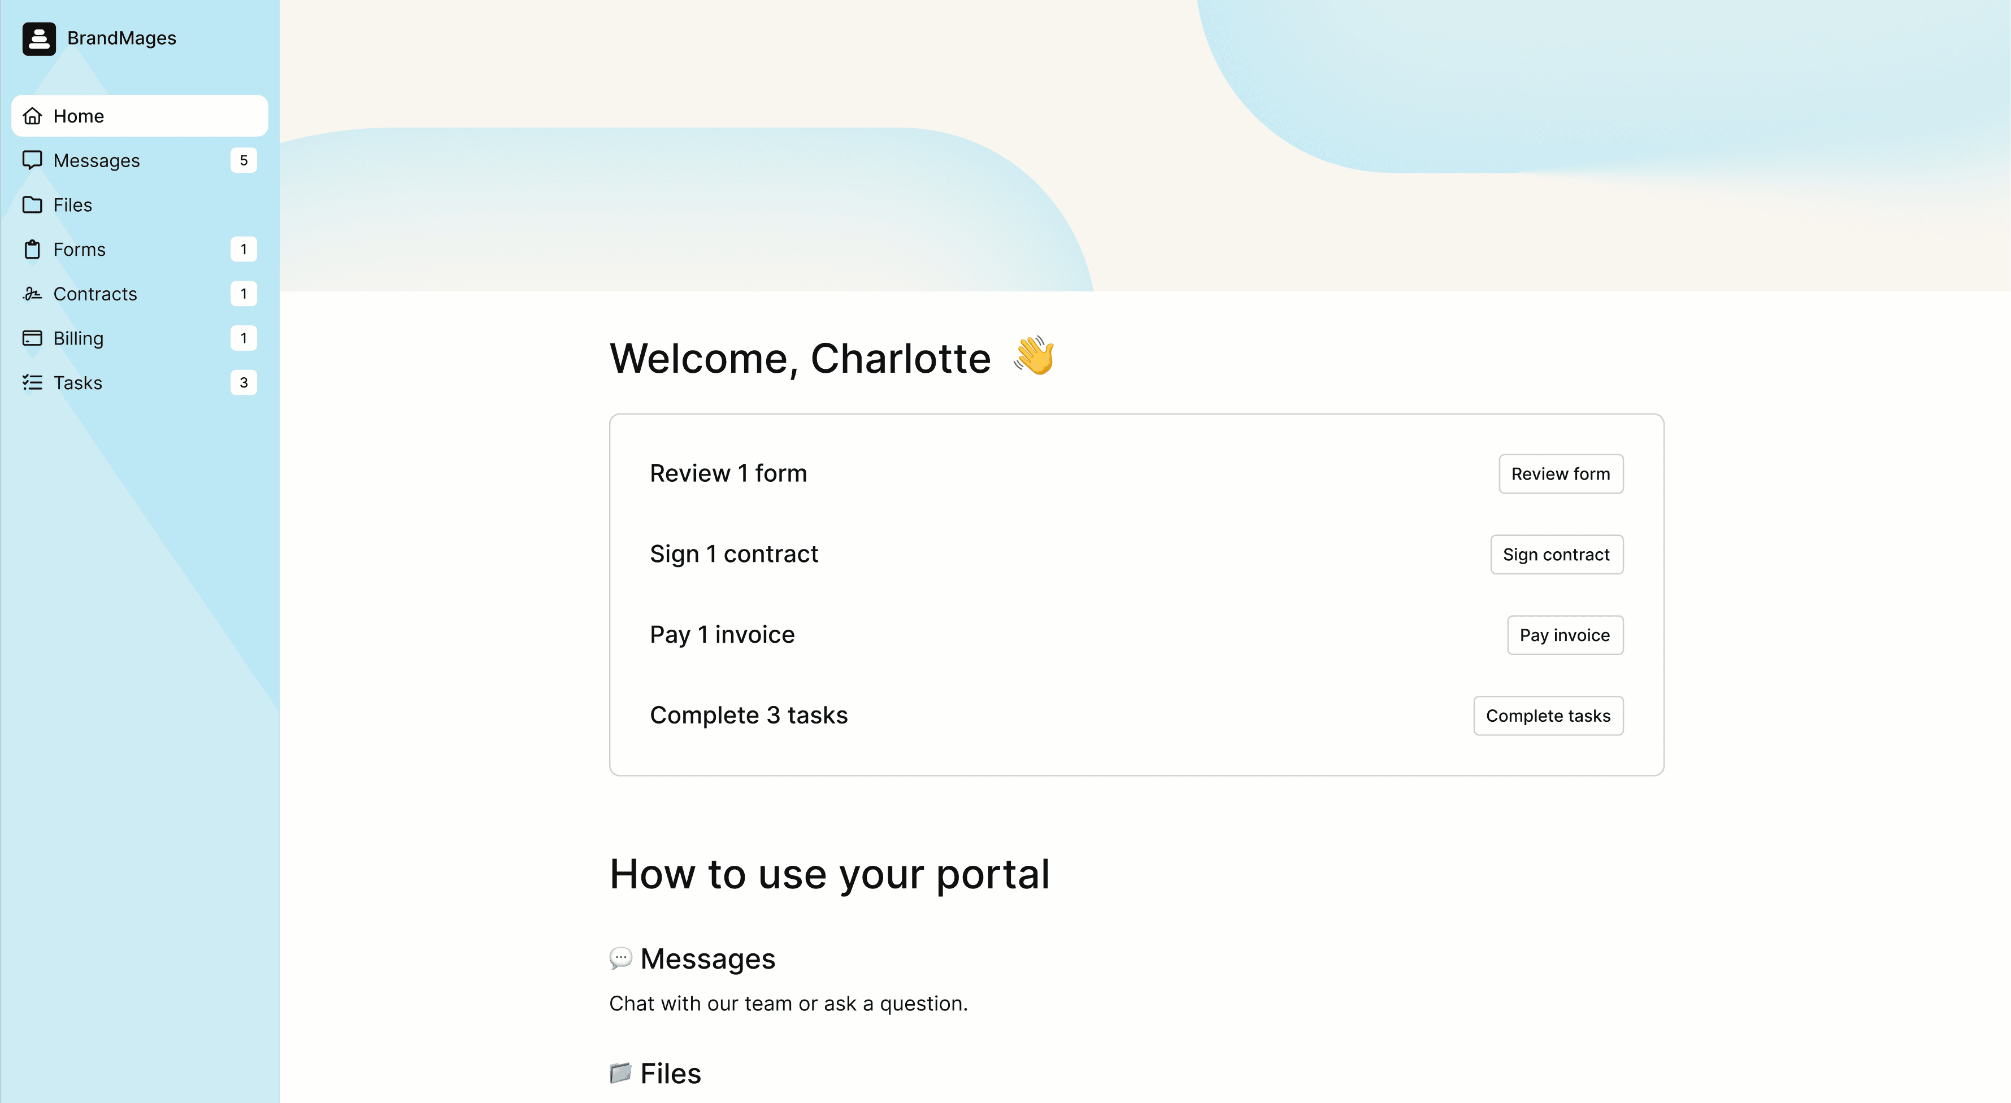
Task: Open the Billing sidebar section
Action: [78, 338]
